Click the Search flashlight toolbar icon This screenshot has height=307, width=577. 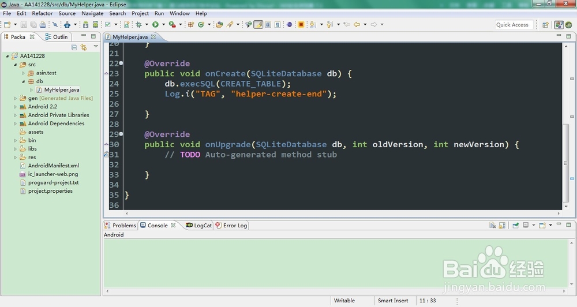pos(230,25)
